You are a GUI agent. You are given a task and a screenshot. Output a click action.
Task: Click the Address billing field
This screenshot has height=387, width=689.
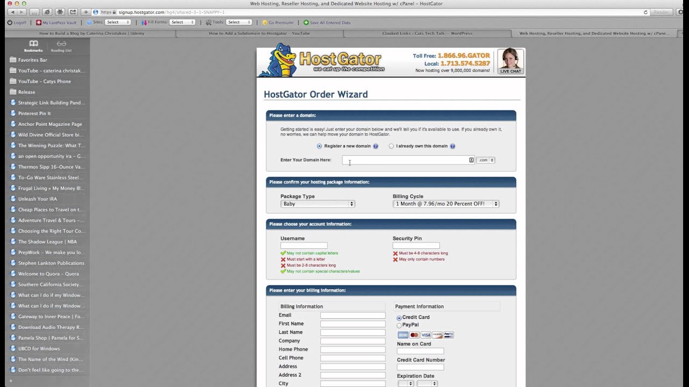click(x=353, y=367)
